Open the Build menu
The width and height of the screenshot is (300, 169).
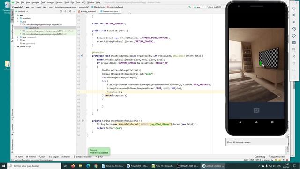coord(67,2)
